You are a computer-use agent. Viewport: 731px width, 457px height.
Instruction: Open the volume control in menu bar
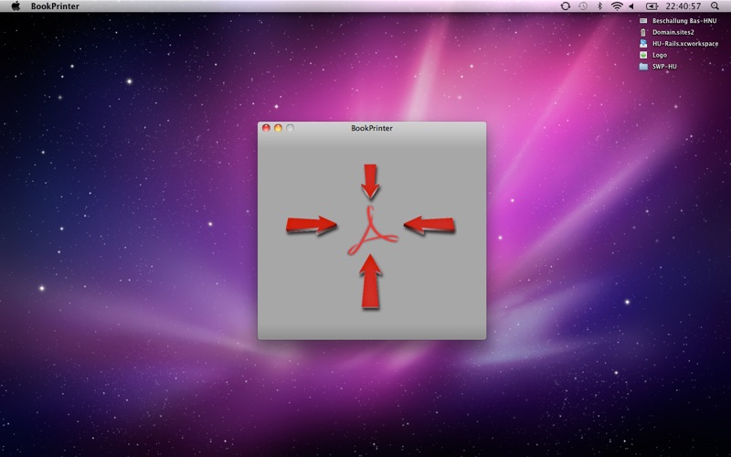pos(631,6)
